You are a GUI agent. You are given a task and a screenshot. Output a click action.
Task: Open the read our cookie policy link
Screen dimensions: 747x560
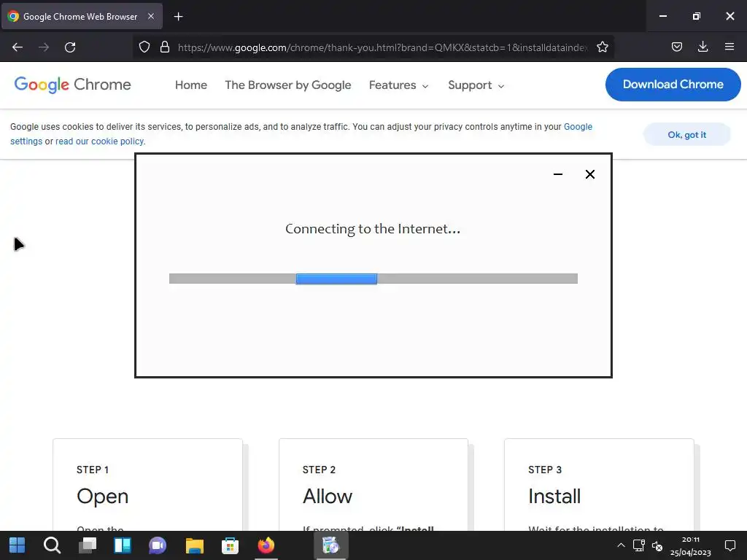pos(99,141)
